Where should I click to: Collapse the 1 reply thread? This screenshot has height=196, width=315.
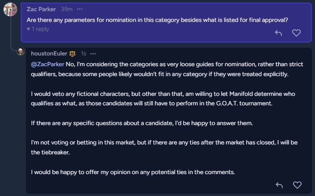coord(38,29)
